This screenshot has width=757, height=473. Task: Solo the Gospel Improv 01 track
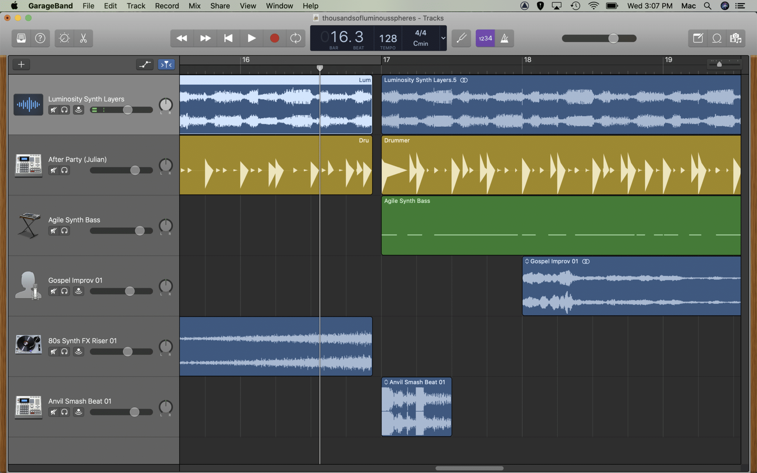point(65,291)
